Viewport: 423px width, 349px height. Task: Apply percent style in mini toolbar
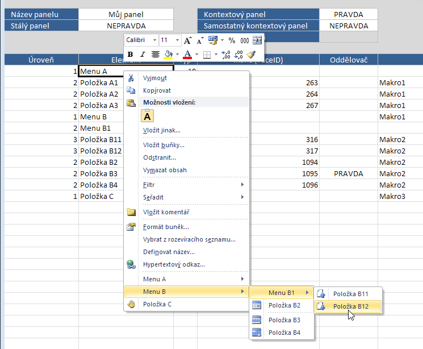click(x=232, y=40)
